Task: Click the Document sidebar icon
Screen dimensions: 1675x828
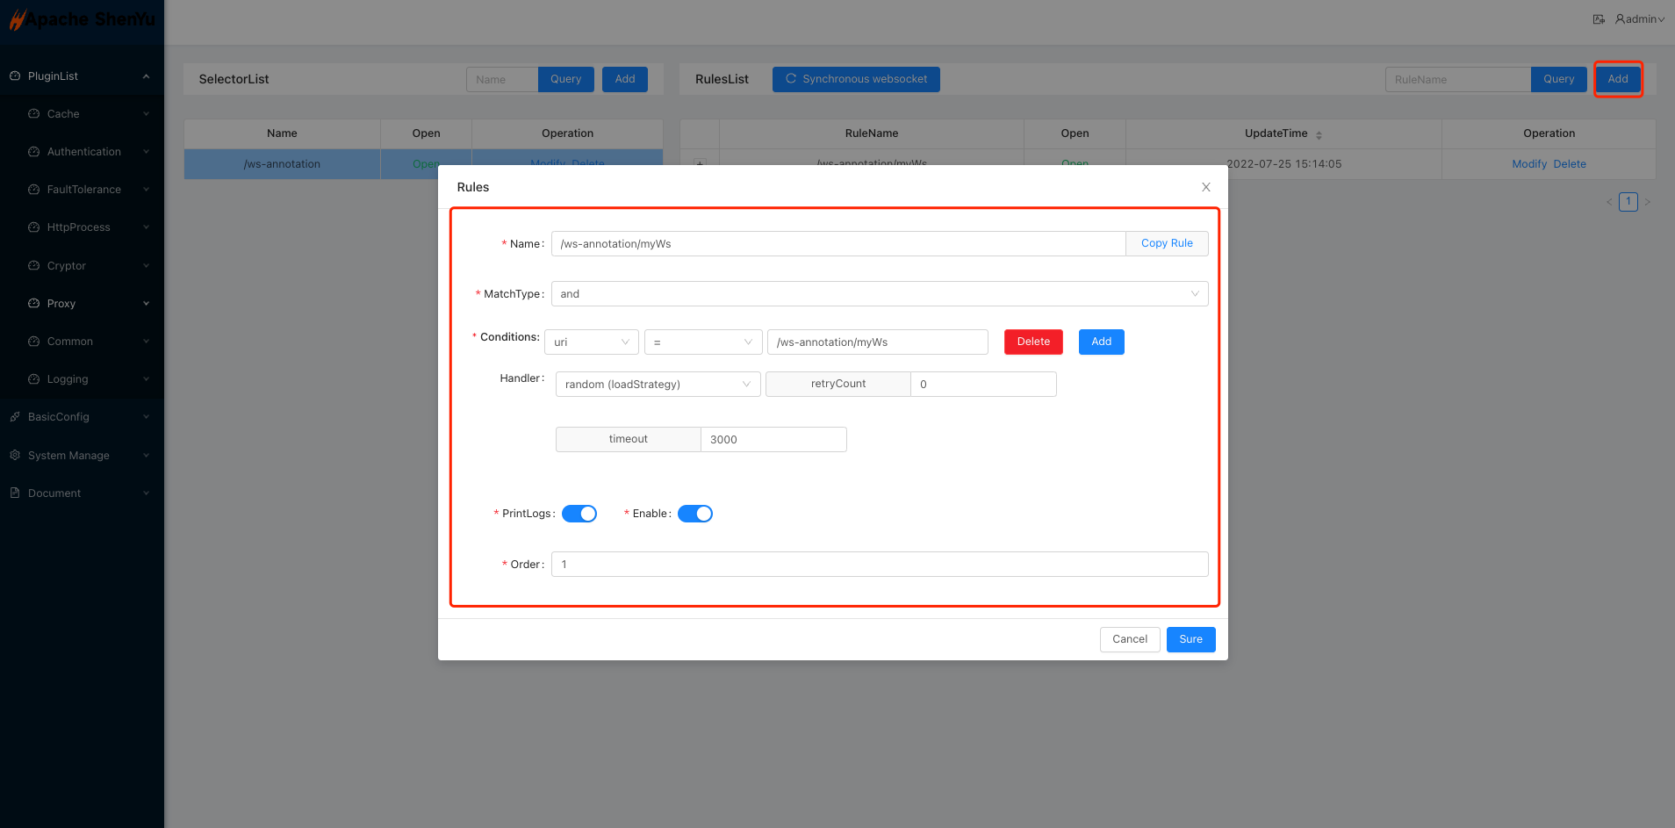Action: coord(15,493)
